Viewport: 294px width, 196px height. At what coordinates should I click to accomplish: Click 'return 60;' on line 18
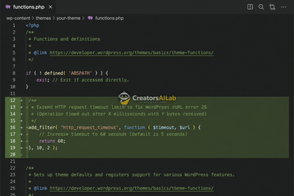(52, 141)
